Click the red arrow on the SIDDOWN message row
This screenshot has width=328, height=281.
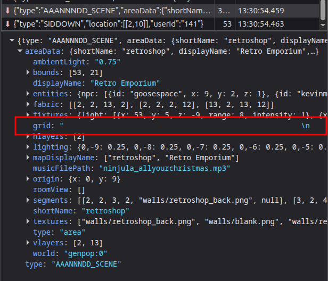7,23
